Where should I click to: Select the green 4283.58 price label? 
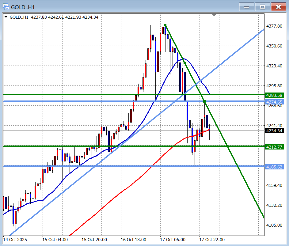[x=274, y=95]
